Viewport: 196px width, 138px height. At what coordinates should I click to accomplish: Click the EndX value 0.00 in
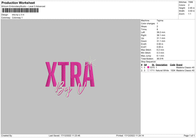click(160, 44)
